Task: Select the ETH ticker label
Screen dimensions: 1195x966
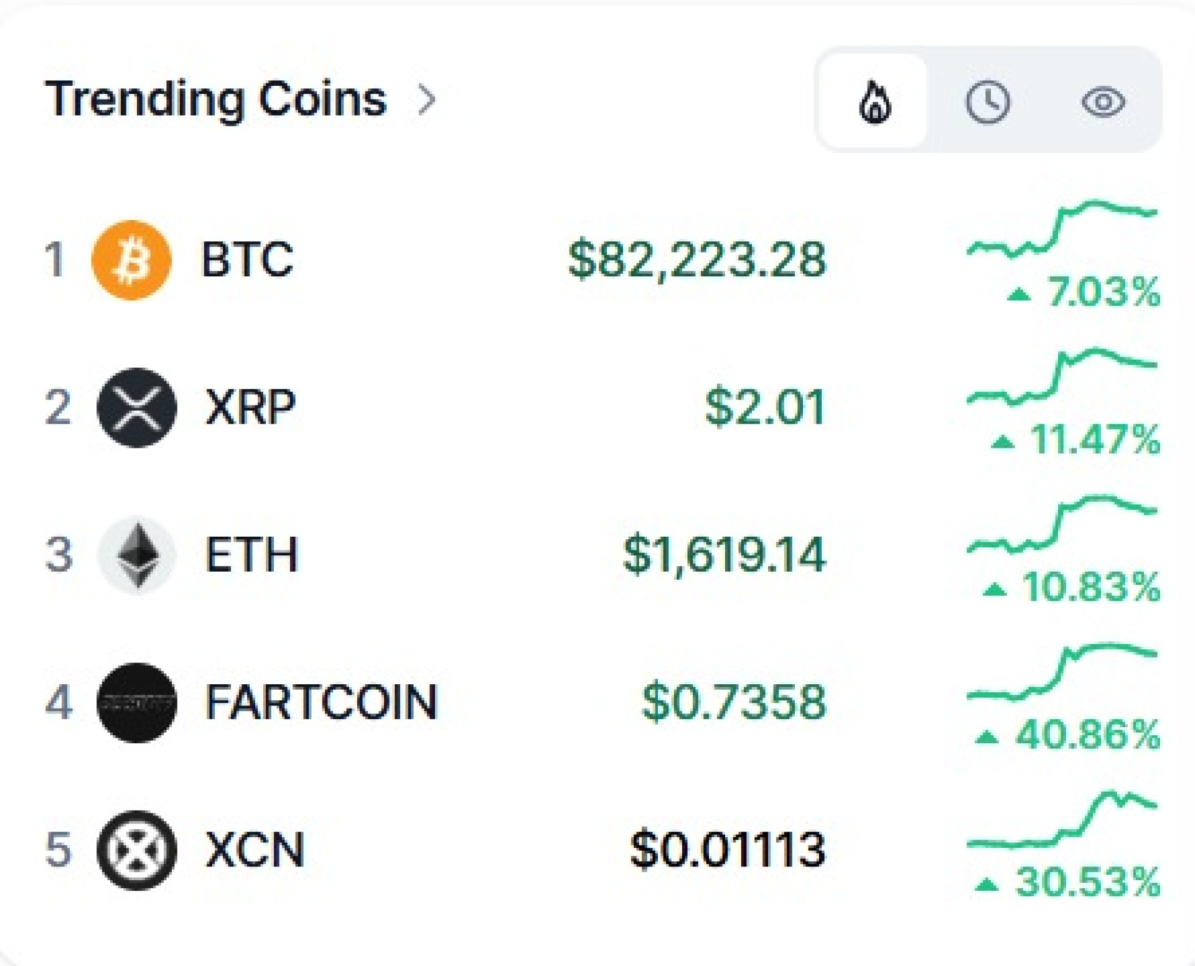Action: [252, 555]
